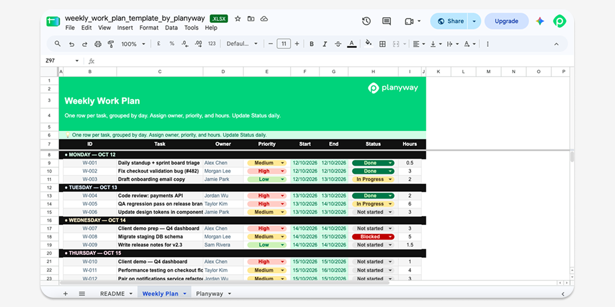The height and width of the screenshot is (307, 615).
Task: Open more number formats (123)
Action: [212, 44]
